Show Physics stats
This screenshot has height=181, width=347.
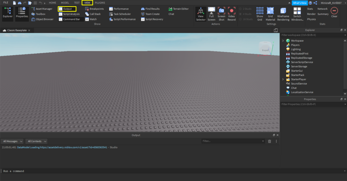coord(311,19)
